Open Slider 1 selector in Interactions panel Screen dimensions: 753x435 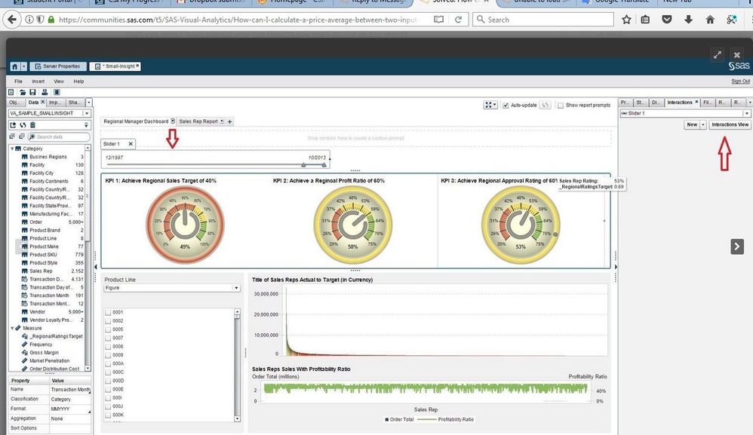(x=685, y=113)
